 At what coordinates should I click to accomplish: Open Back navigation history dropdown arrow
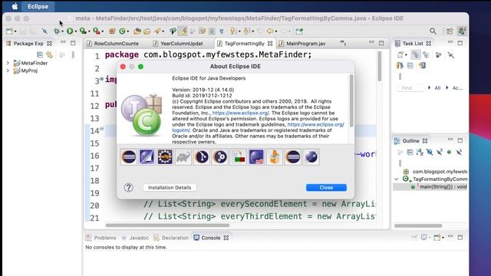(x=276, y=31)
